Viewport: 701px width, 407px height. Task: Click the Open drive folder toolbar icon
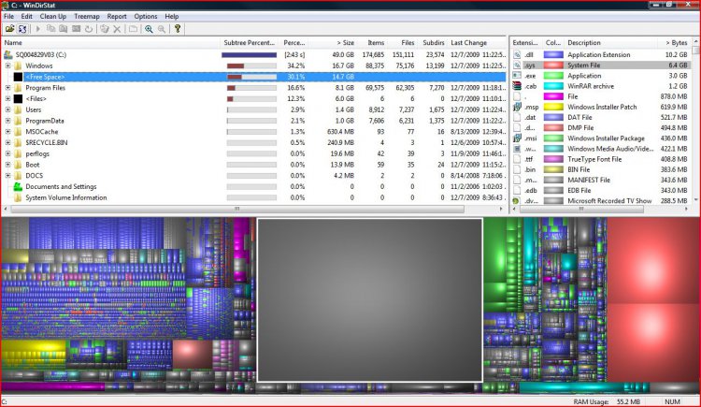pyautogui.click(x=9, y=29)
